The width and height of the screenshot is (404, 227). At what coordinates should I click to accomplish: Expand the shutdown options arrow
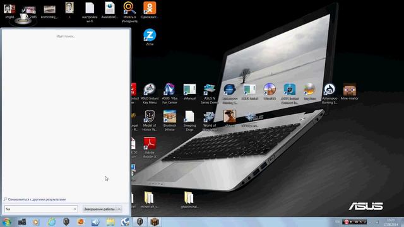tap(119, 209)
